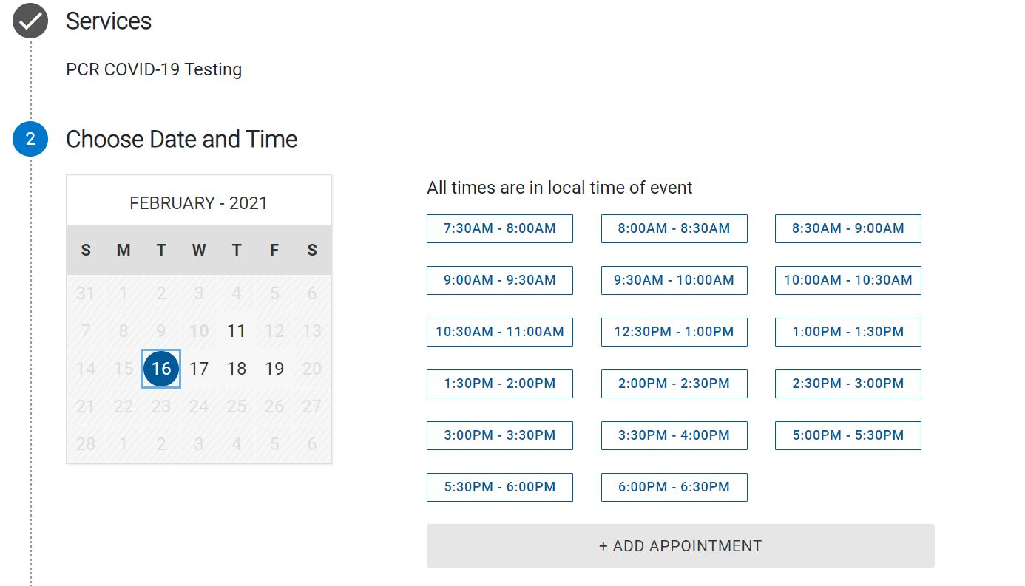1025x586 pixels.
Task: Select the 2:30PM - 3:00PM time slot
Action: pyautogui.click(x=848, y=384)
